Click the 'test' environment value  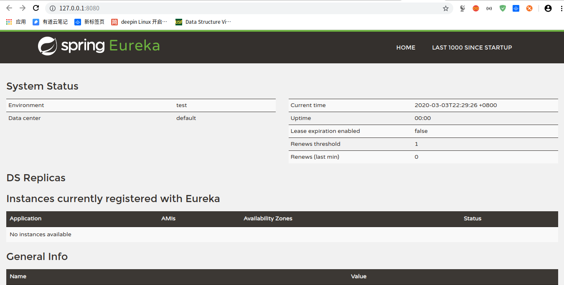point(182,105)
